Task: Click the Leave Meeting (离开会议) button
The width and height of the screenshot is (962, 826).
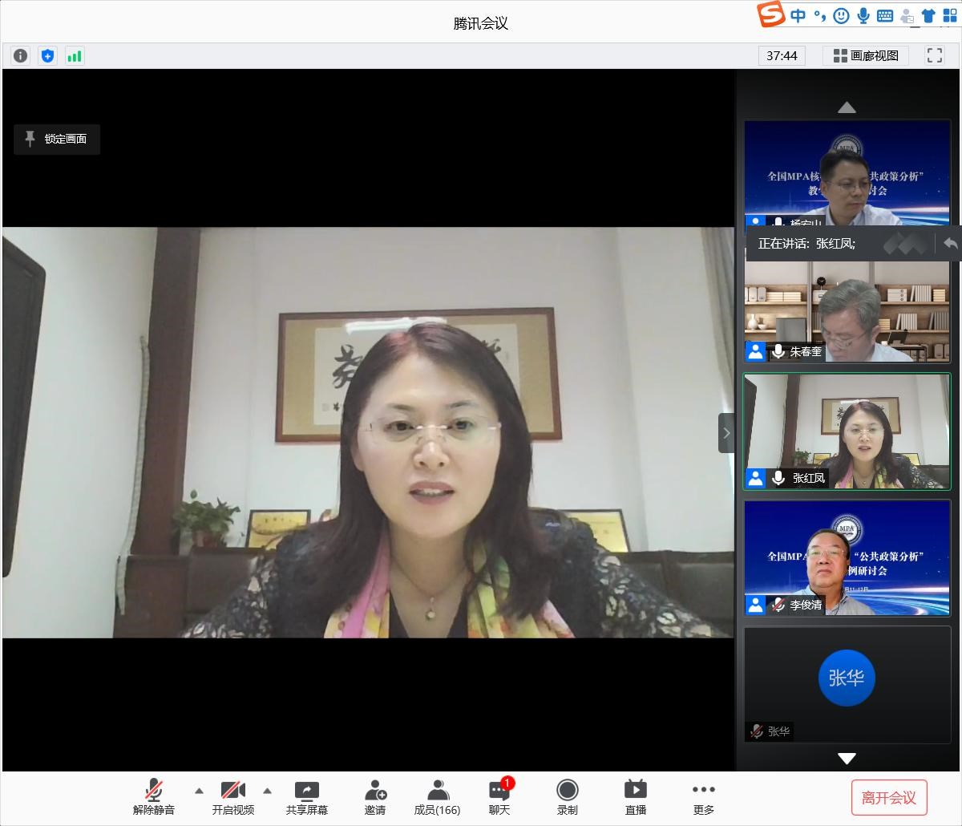Action: tap(889, 798)
